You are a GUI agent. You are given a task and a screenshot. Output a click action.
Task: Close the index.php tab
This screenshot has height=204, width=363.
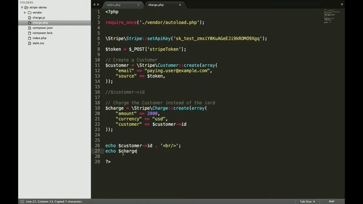(x=138, y=5)
